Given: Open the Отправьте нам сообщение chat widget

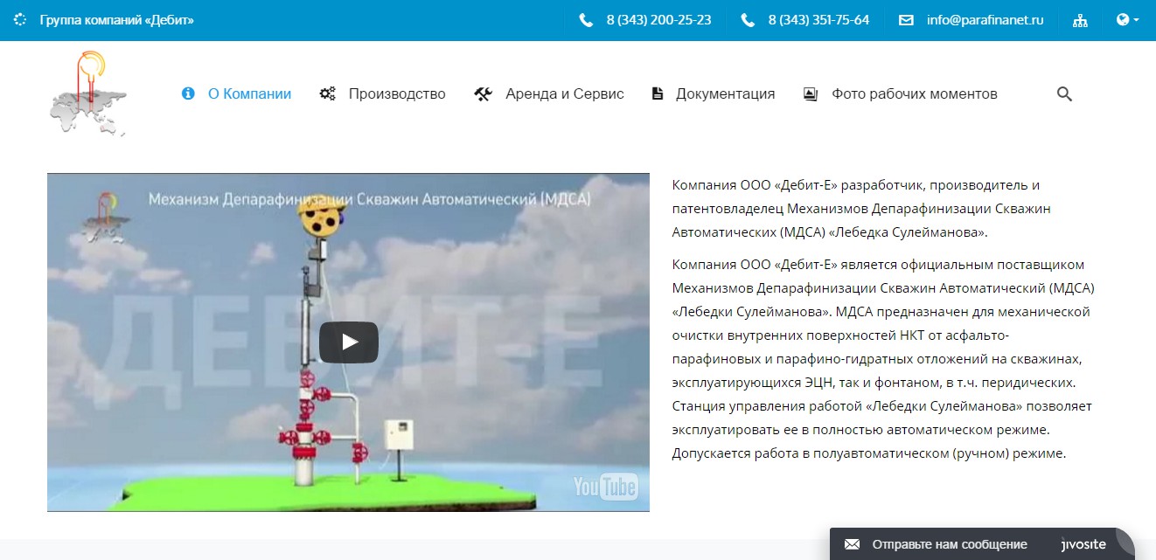Looking at the screenshot, I should (982, 543).
